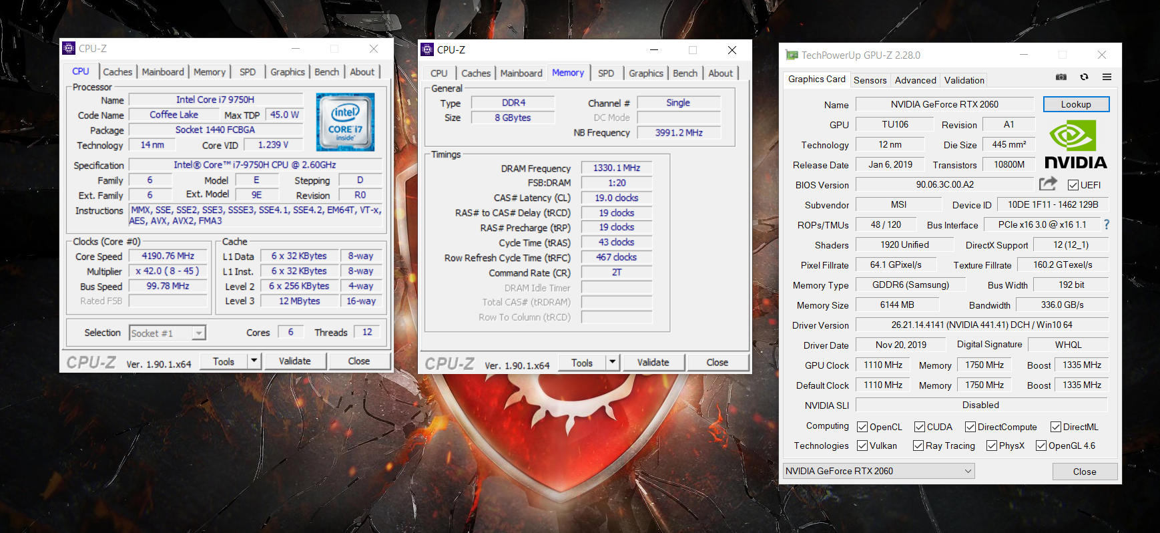Click Level 3 cache value 12 MBytes
Image resolution: width=1160 pixels, height=533 pixels.
[x=299, y=301]
